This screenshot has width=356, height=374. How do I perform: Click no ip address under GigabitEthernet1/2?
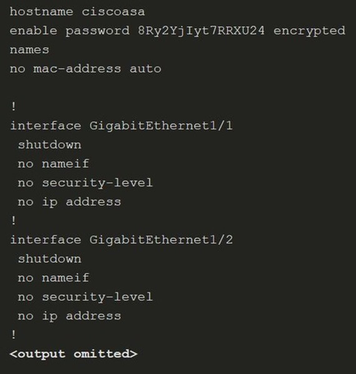(x=69, y=316)
